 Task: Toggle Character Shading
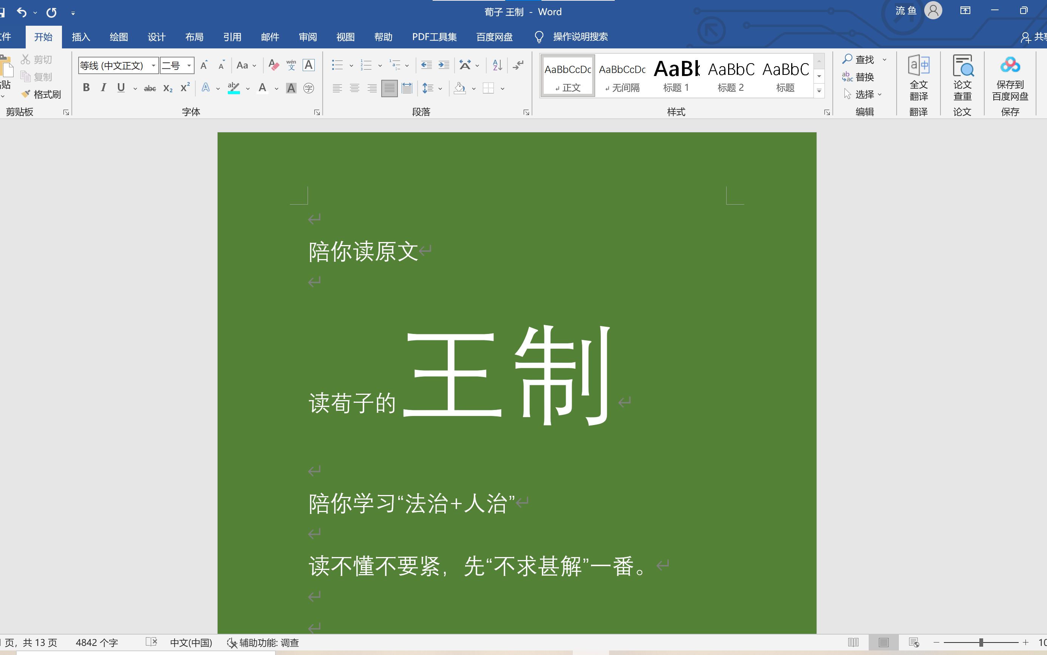tap(291, 88)
